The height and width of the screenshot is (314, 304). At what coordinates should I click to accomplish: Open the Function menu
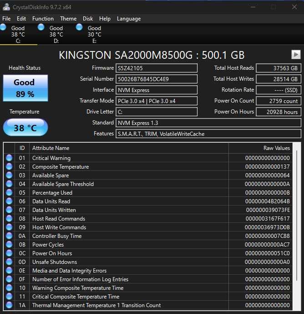[43, 19]
